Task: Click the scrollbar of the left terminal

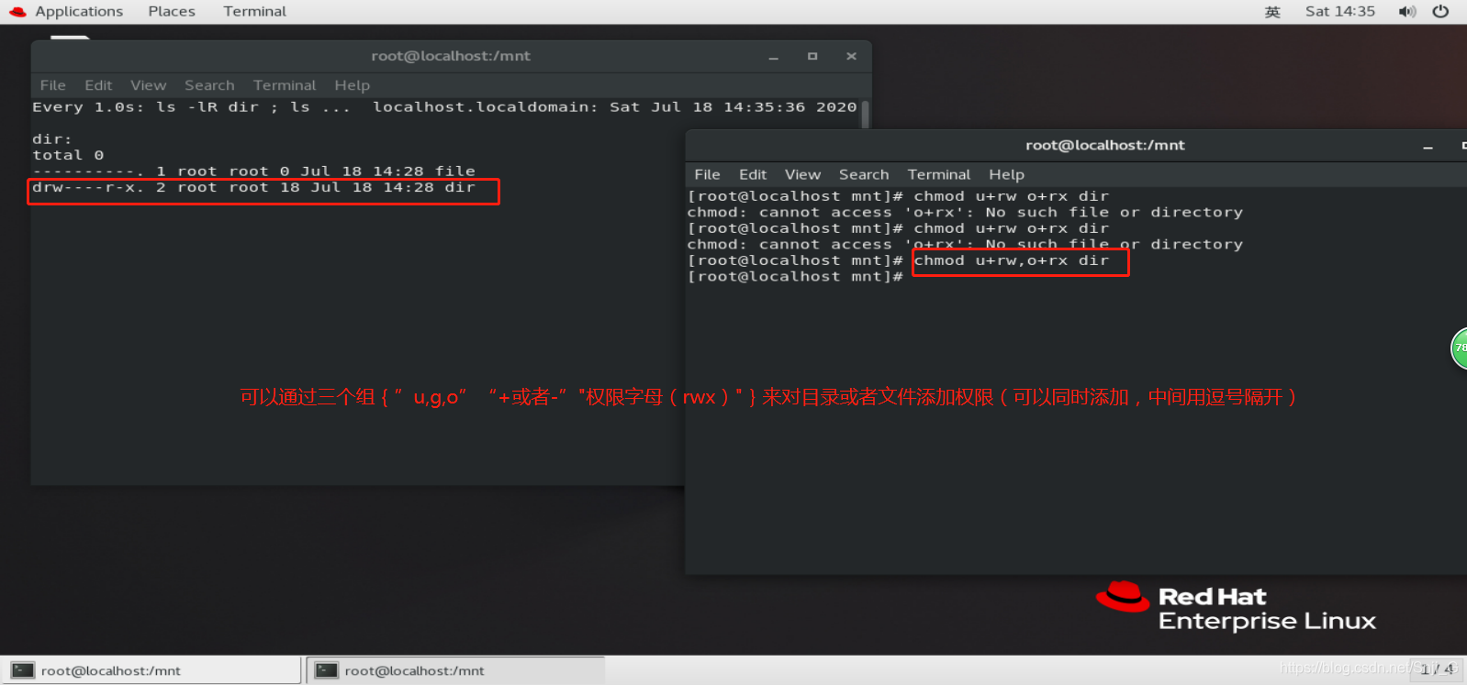Action: point(865,115)
